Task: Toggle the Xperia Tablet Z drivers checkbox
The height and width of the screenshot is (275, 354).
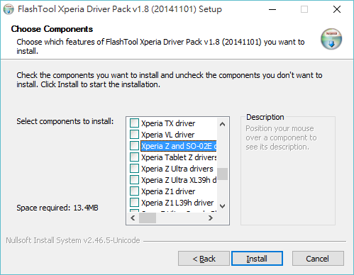Action: point(134,157)
